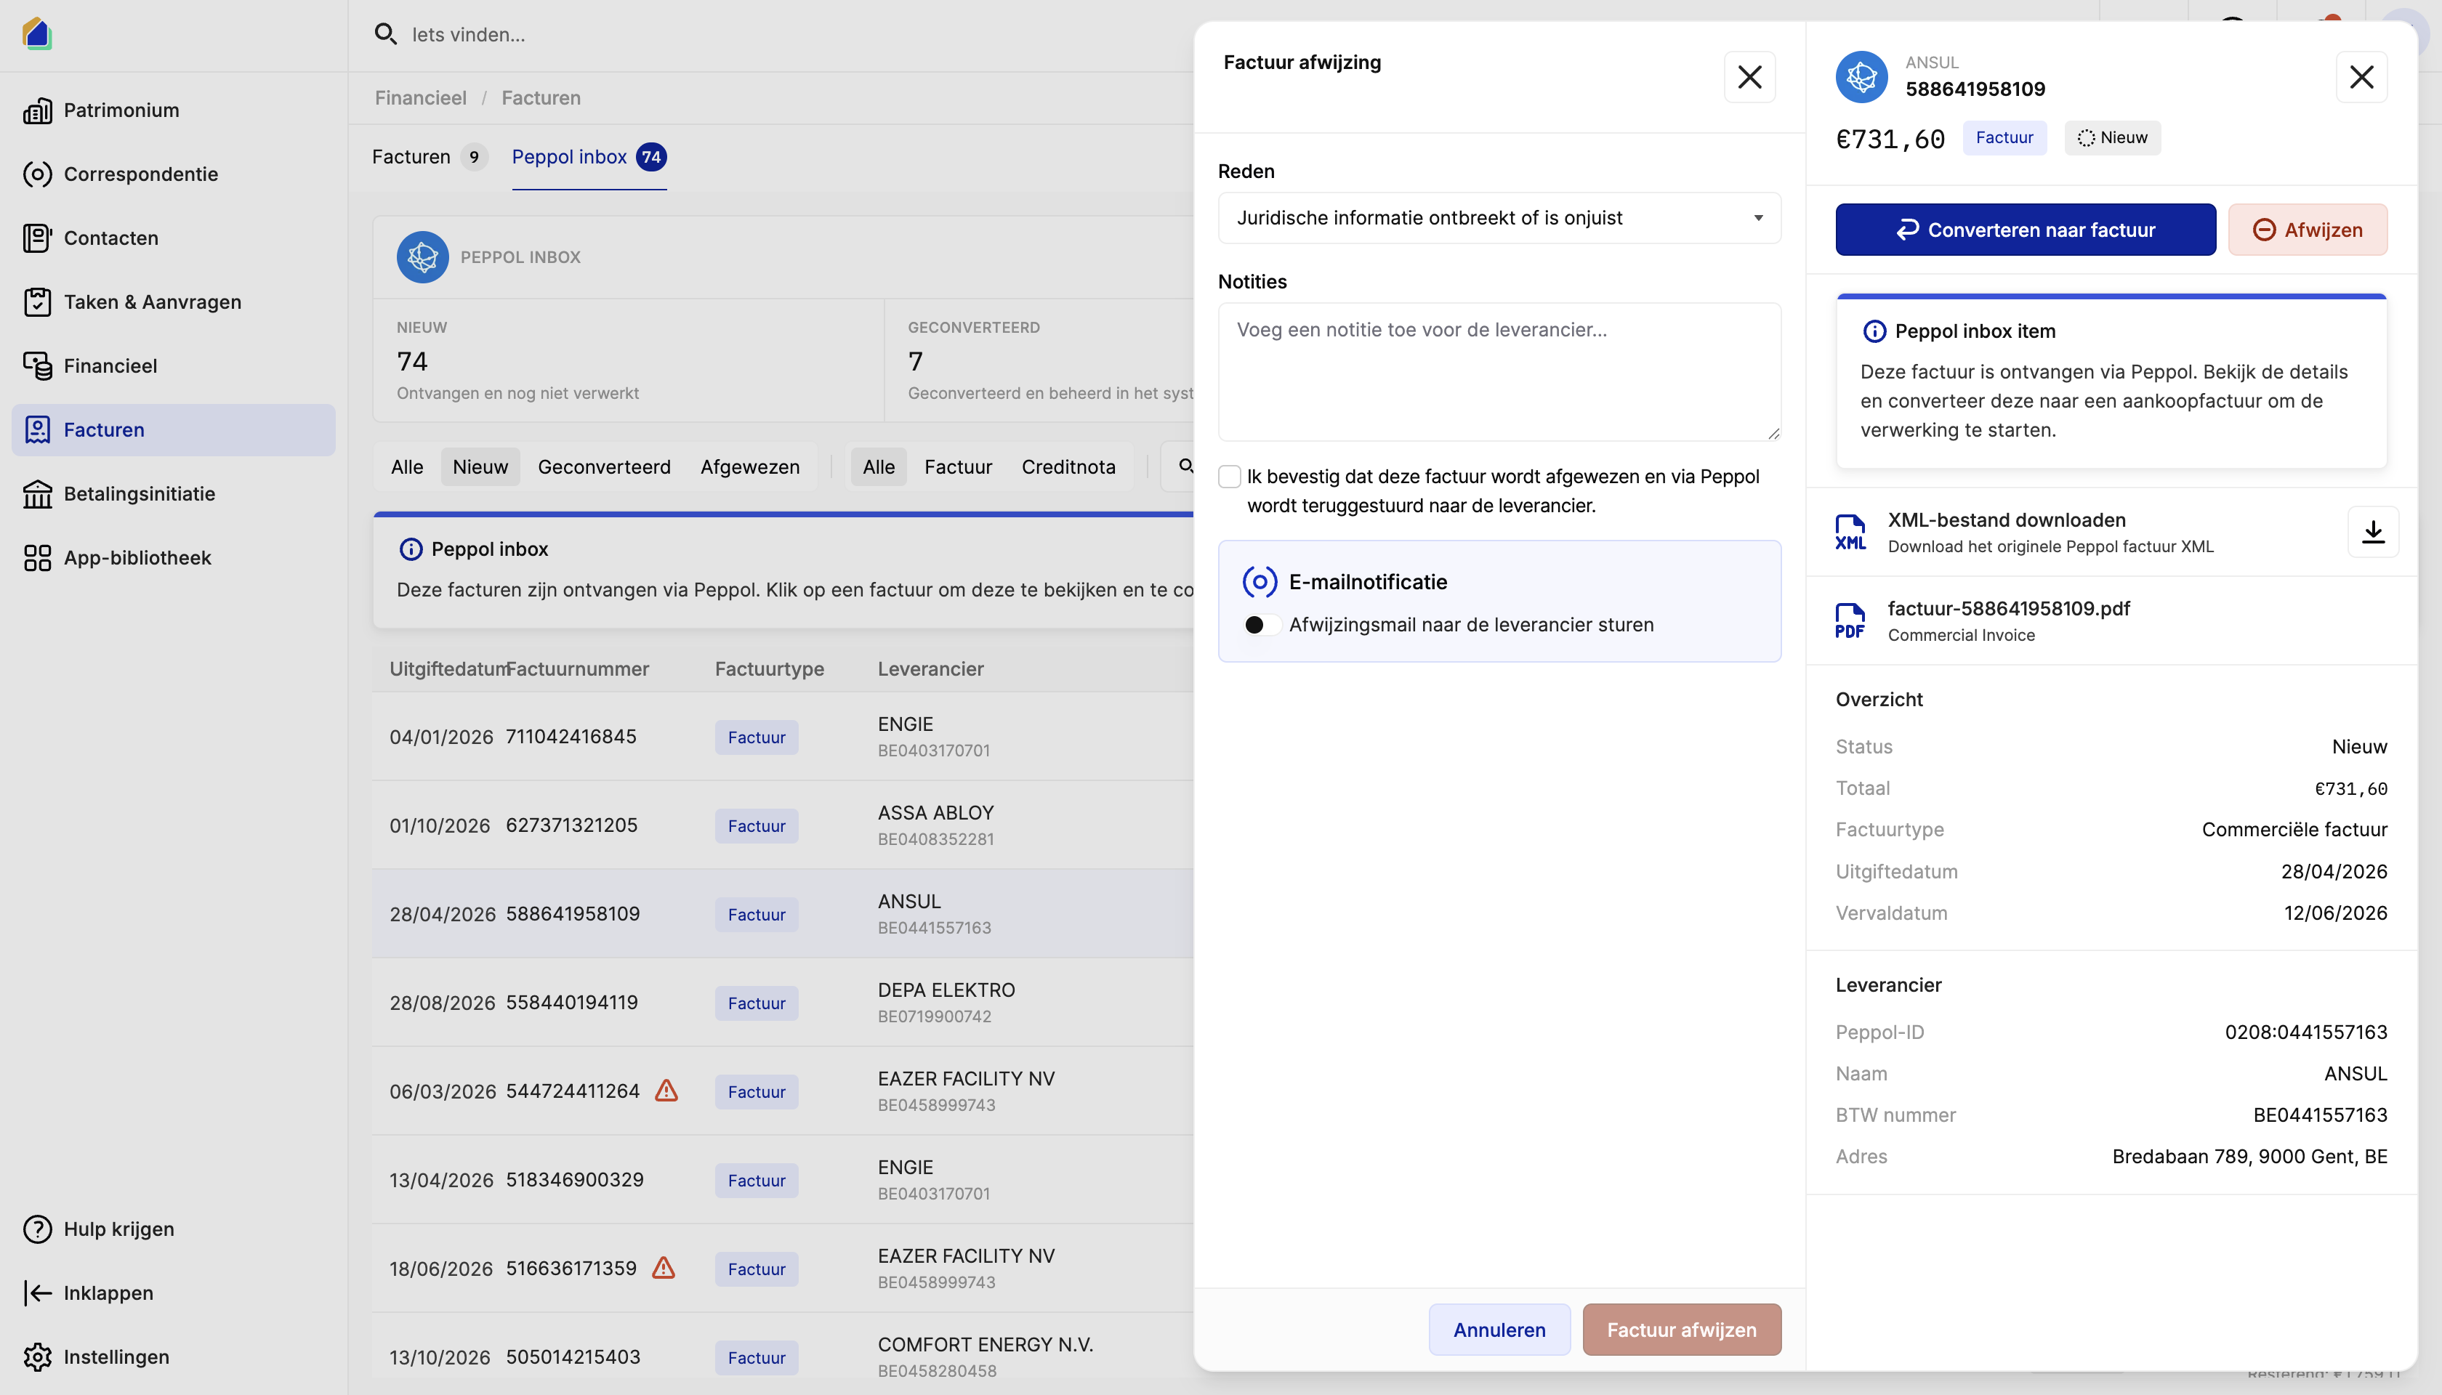Open Taken & Aanvragen section

174,302
